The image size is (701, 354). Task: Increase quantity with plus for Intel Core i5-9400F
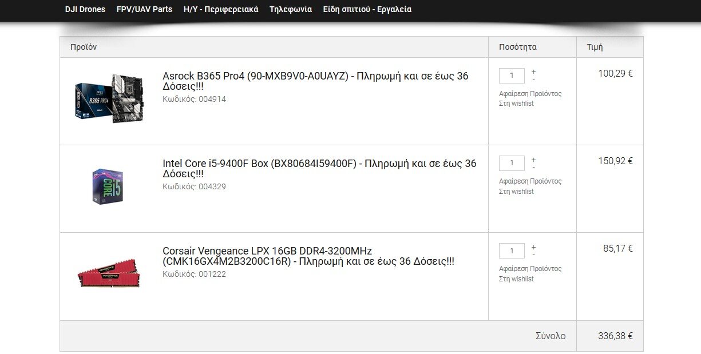[533, 160]
